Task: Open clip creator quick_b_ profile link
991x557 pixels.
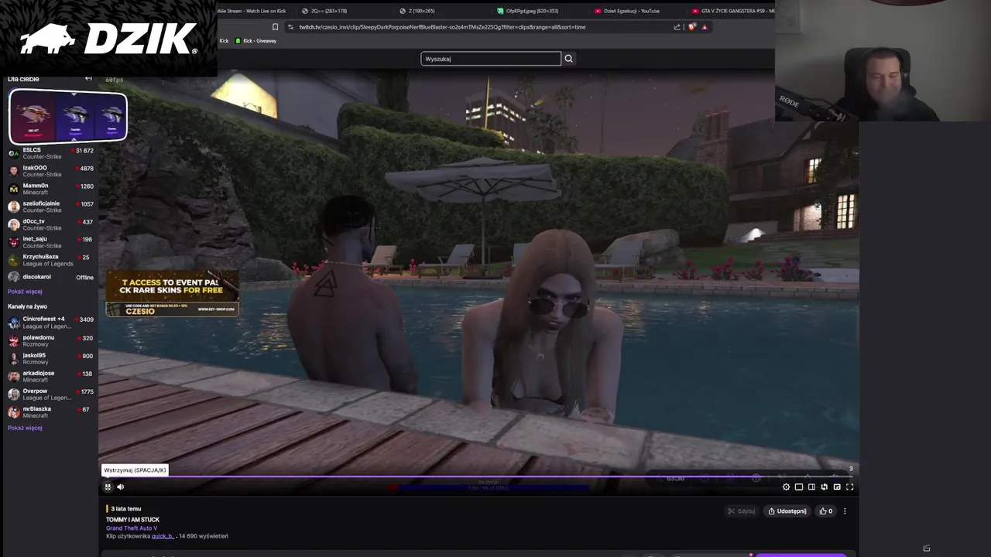Action: click(163, 536)
